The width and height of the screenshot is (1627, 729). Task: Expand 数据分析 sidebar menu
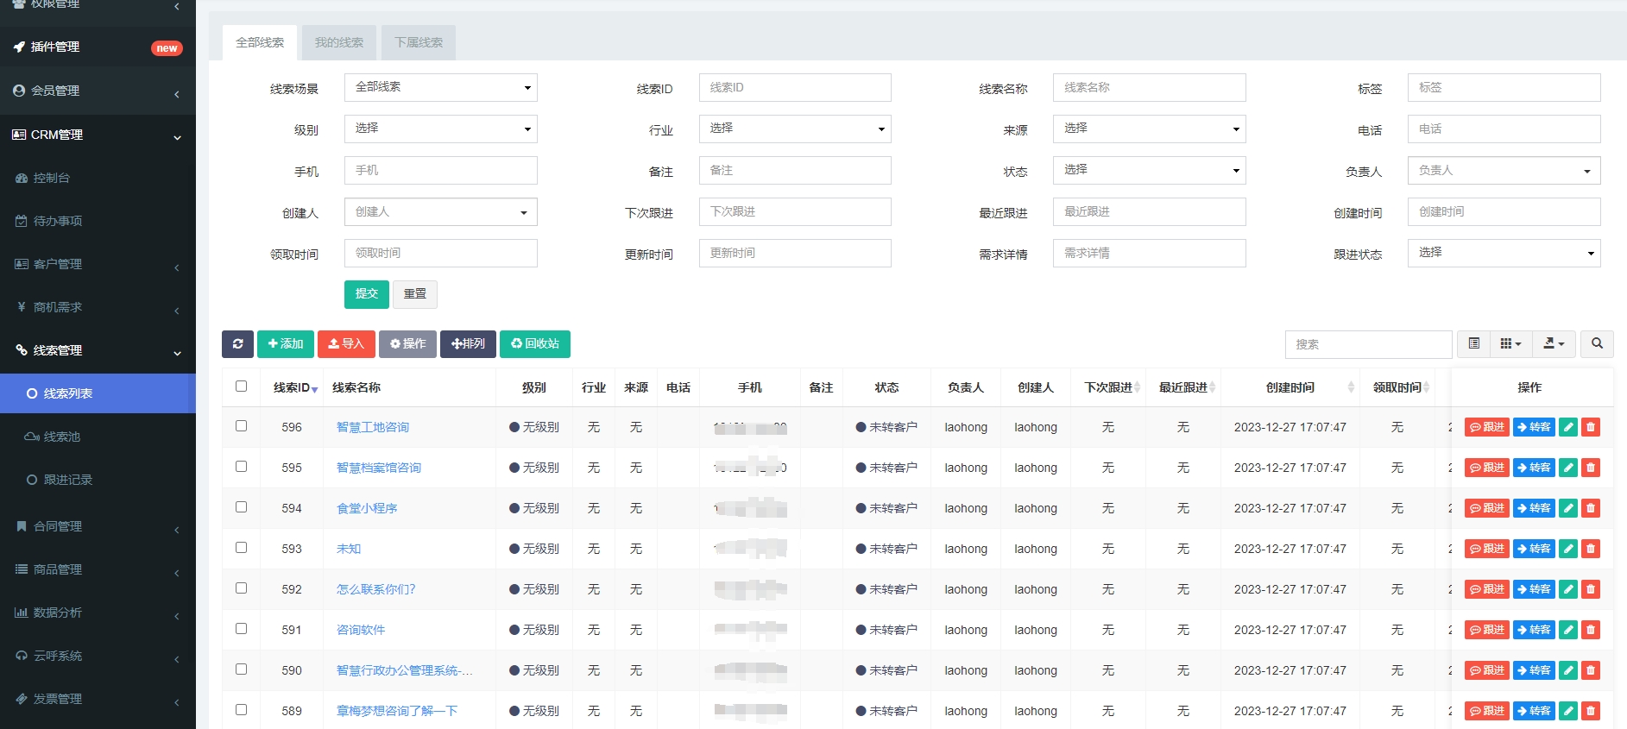pos(98,613)
